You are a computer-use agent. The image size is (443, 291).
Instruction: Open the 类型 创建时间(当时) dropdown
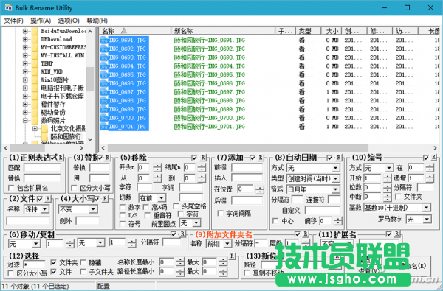(336, 178)
